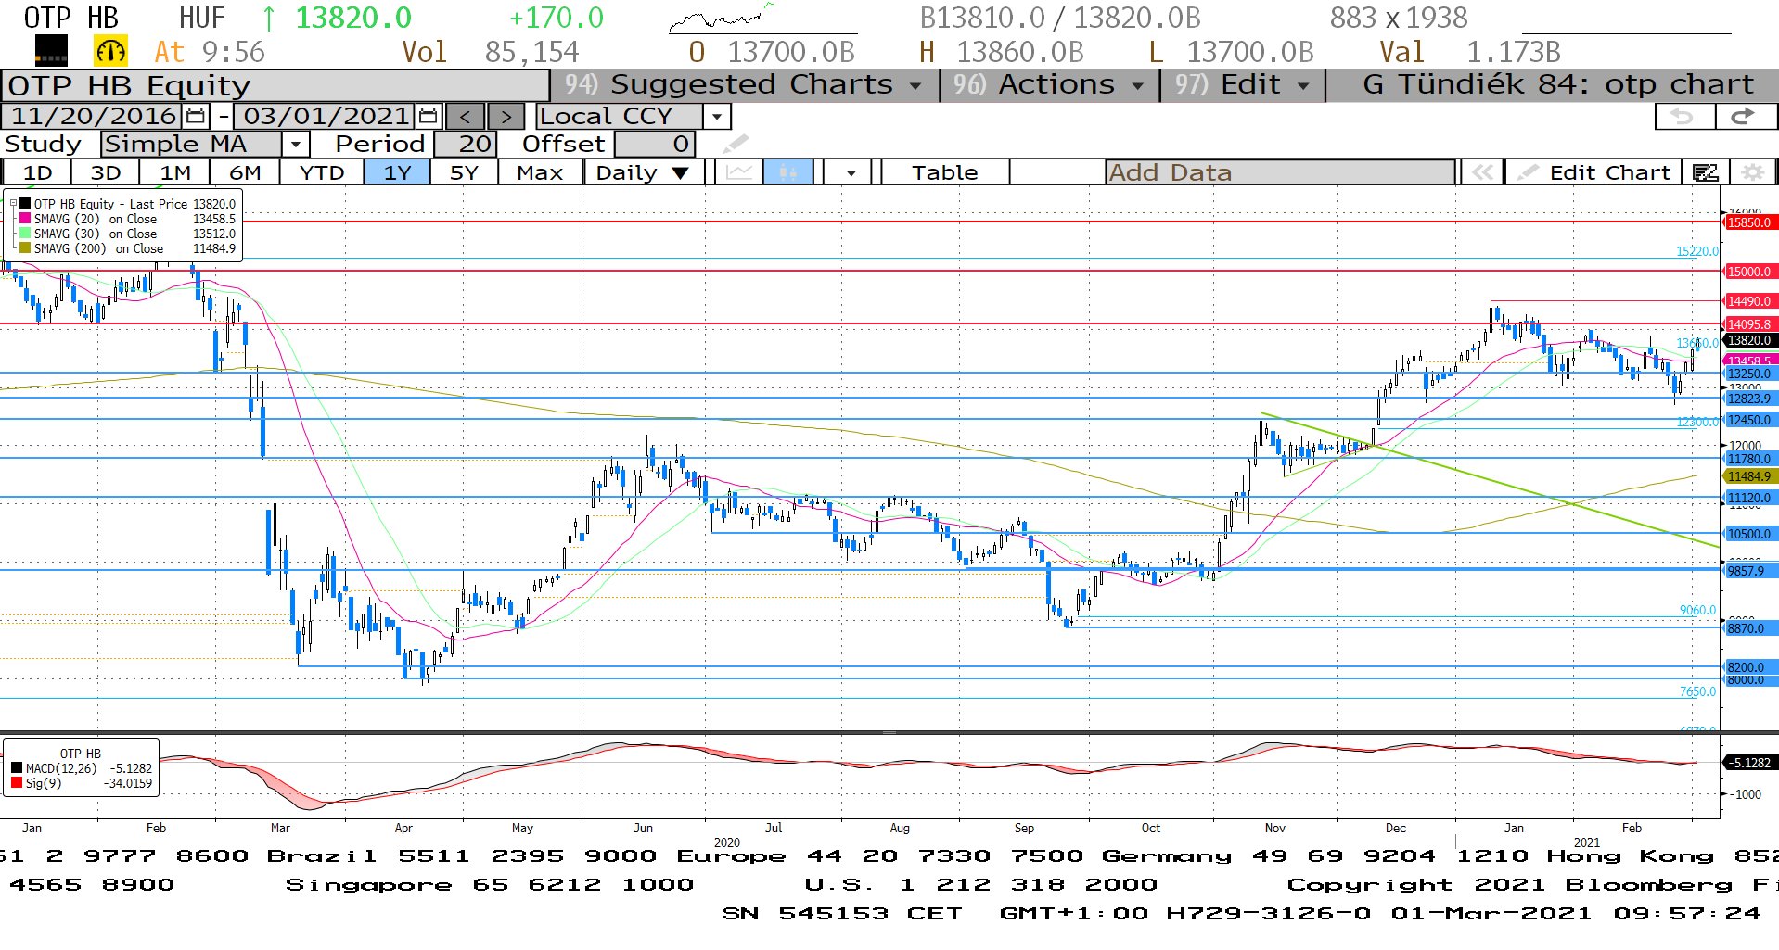Go to next date range arrow

point(505,116)
